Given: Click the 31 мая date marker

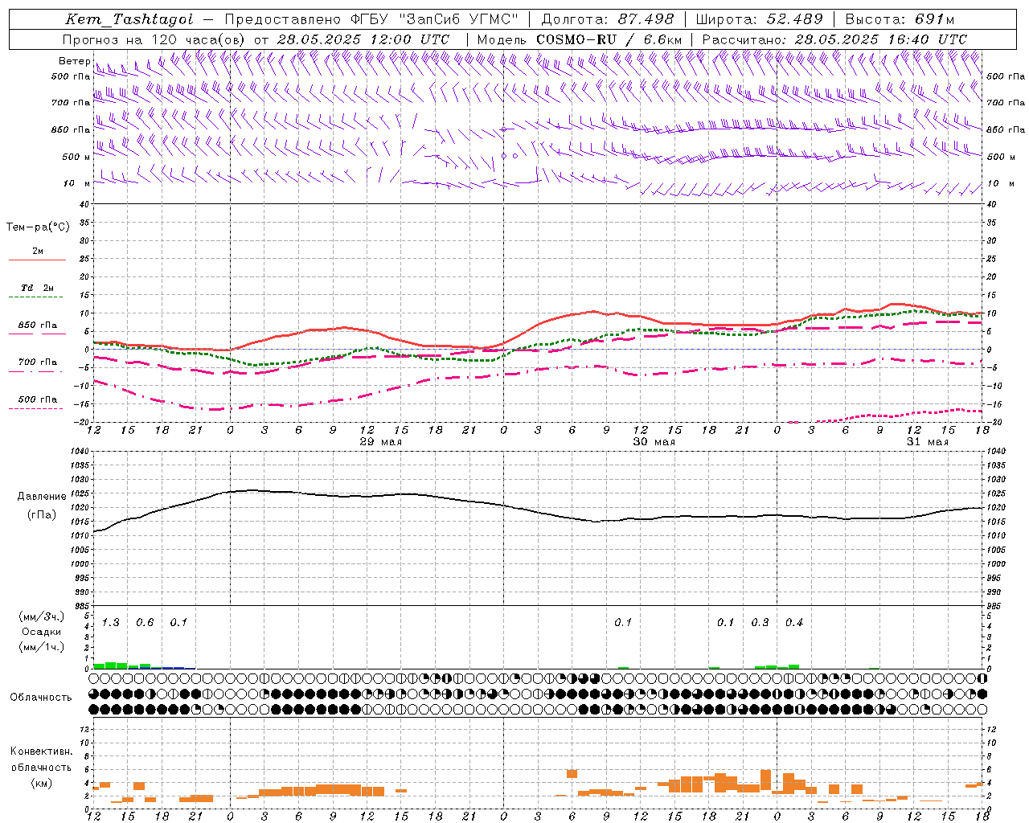Looking at the screenshot, I should pyautogui.click(x=928, y=442).
